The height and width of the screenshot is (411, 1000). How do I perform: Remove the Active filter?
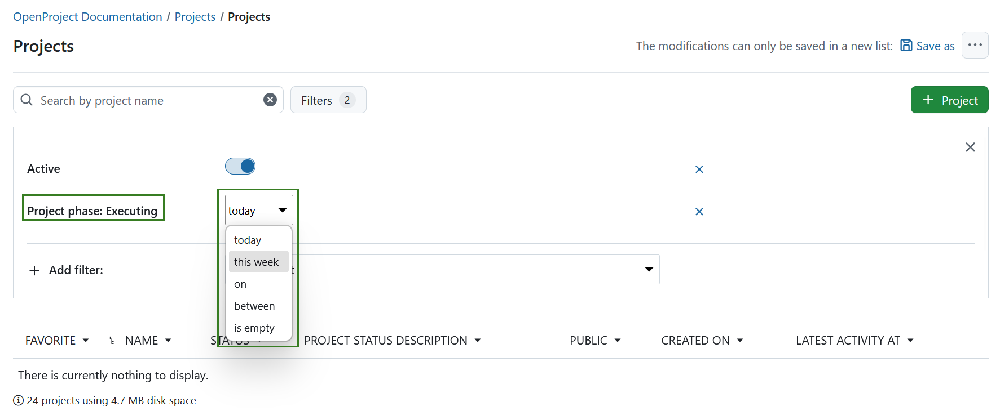click(x=699, y=169)
